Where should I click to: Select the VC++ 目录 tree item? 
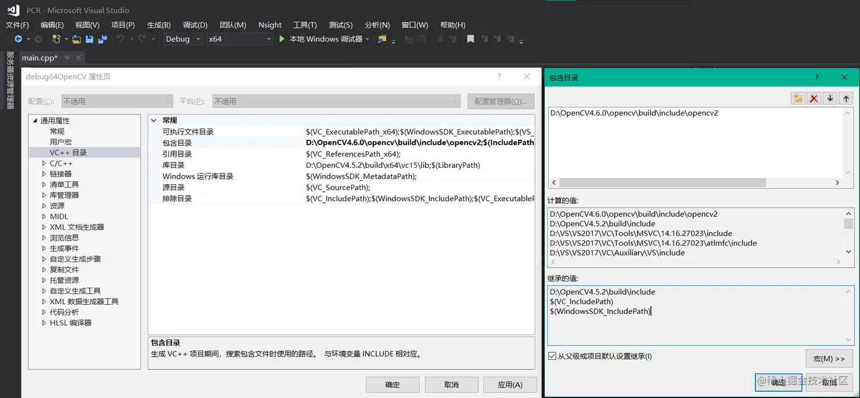(68, 152)
